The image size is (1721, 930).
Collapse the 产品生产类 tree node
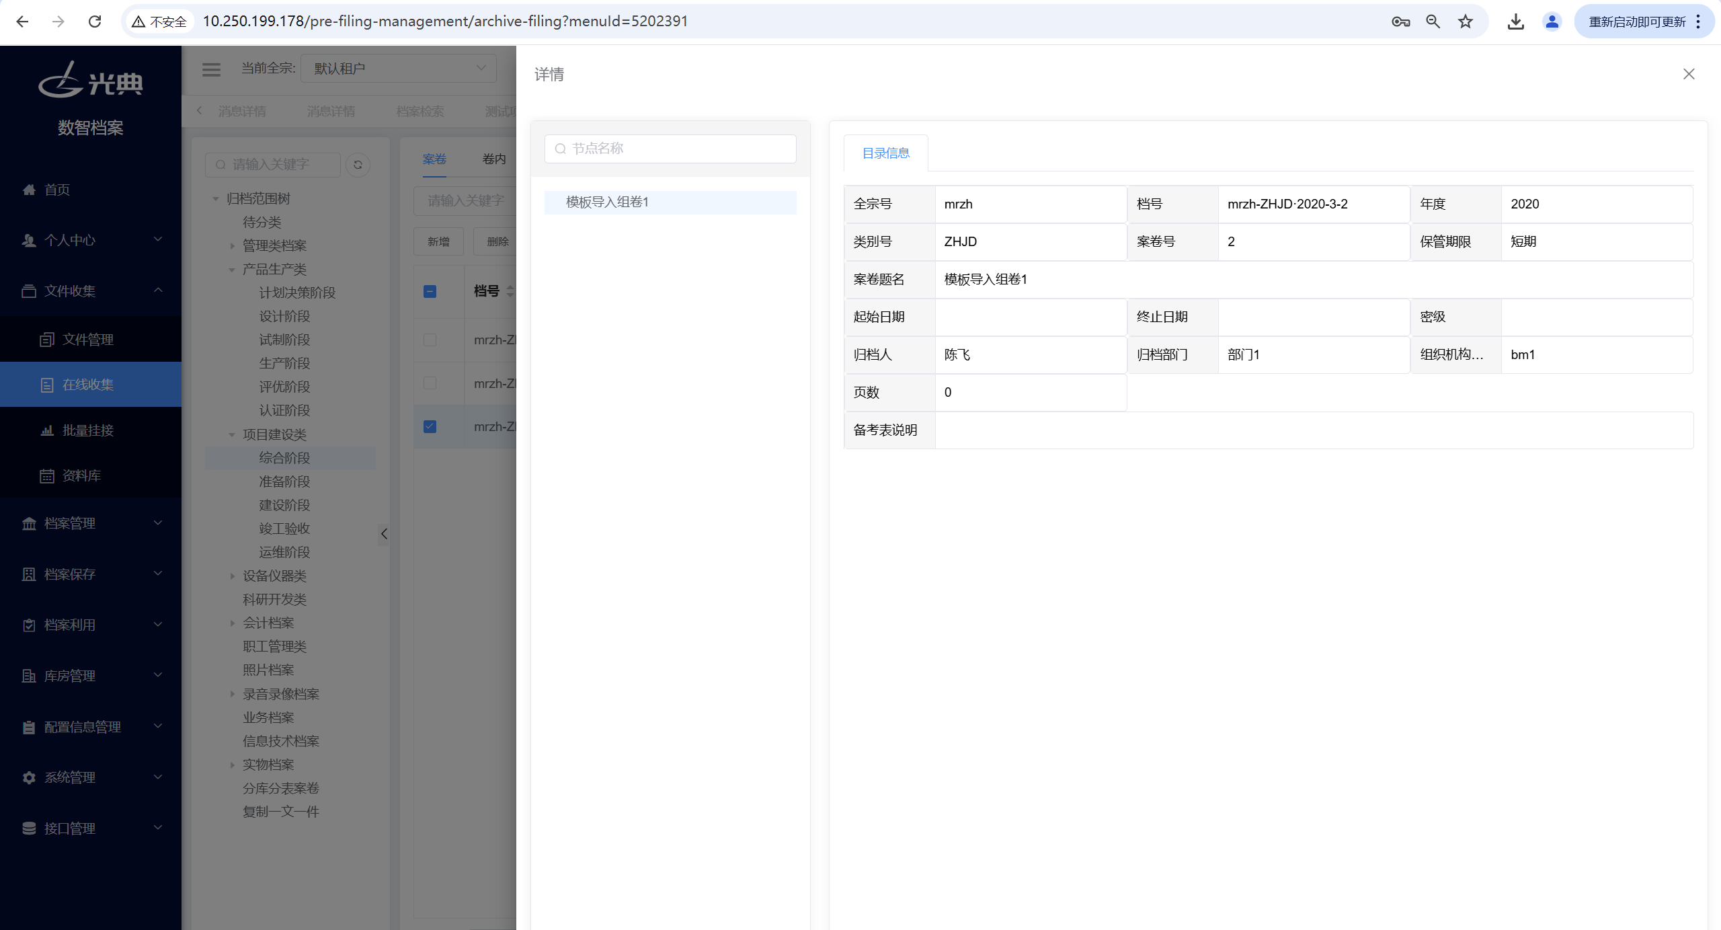pos(232,270)
